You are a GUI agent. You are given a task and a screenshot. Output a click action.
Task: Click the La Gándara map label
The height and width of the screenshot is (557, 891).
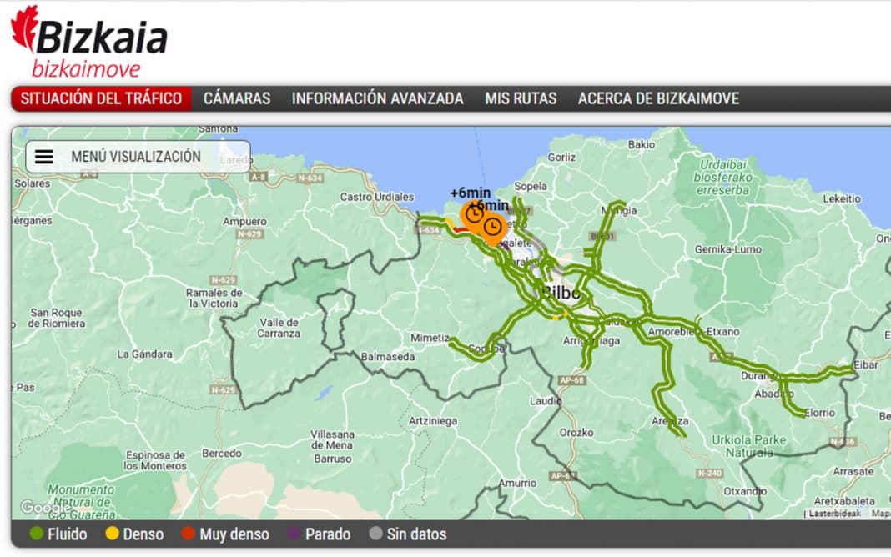pyautogui.click(x=144, y=354)
